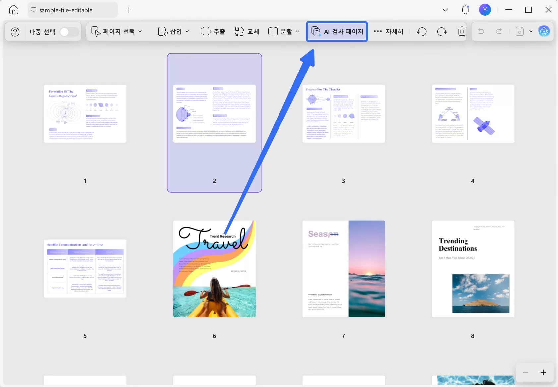Click the page number 3 label
558x387 pixels.
[x=343, y=181]
